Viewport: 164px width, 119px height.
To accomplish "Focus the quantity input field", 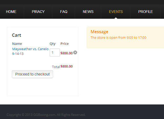I will click(55, 53).
